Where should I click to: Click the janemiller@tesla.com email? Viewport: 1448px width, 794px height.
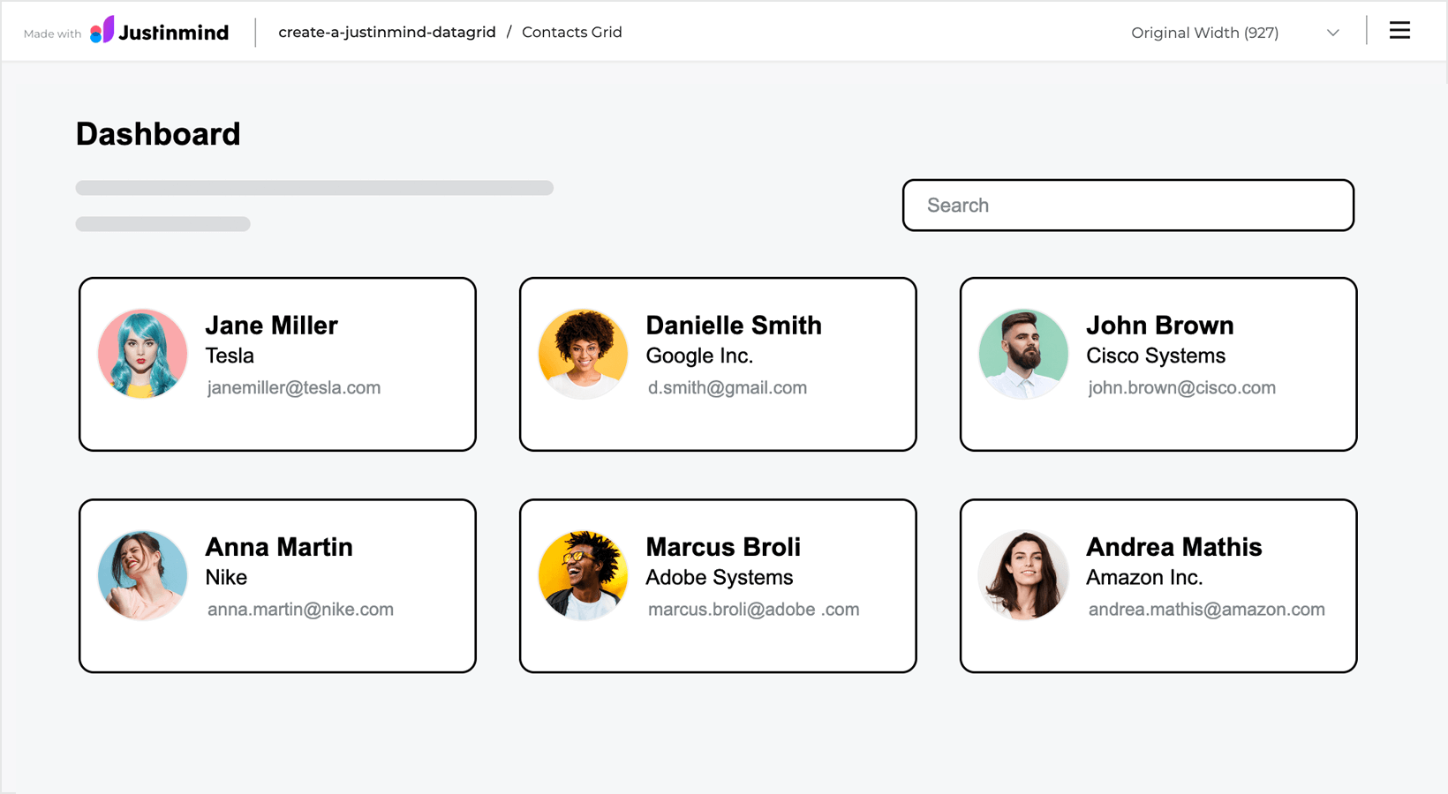click(294, 388)
